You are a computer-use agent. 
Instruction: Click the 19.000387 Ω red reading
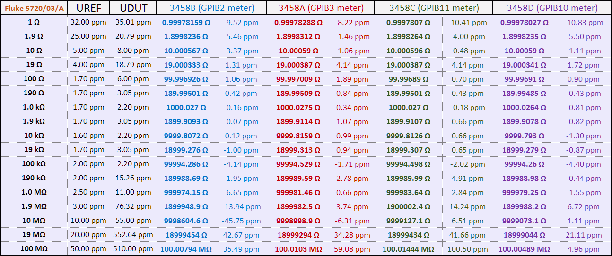tap(298, 65)
